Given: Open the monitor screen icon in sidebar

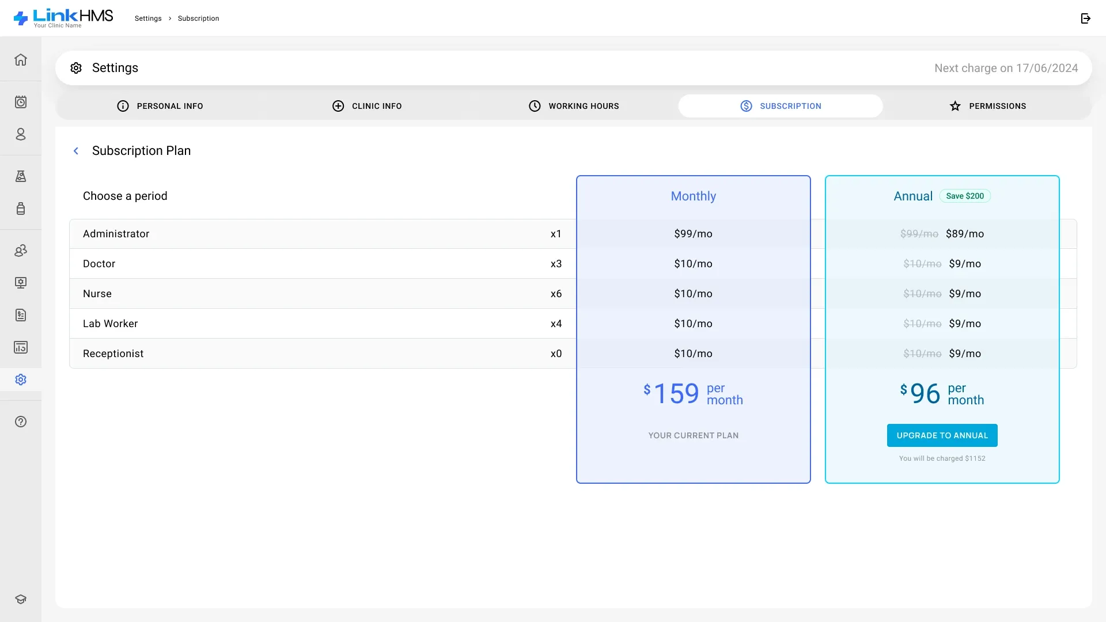Looking at the screenshot, I should click(21, 283).
